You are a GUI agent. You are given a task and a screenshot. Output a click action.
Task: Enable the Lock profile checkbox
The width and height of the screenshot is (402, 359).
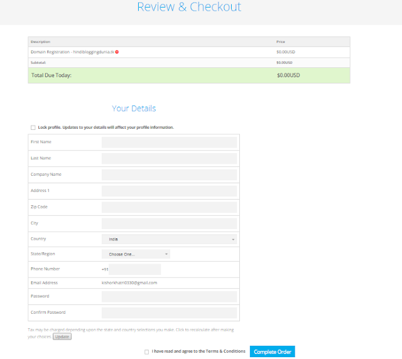[x=33, y=127]
